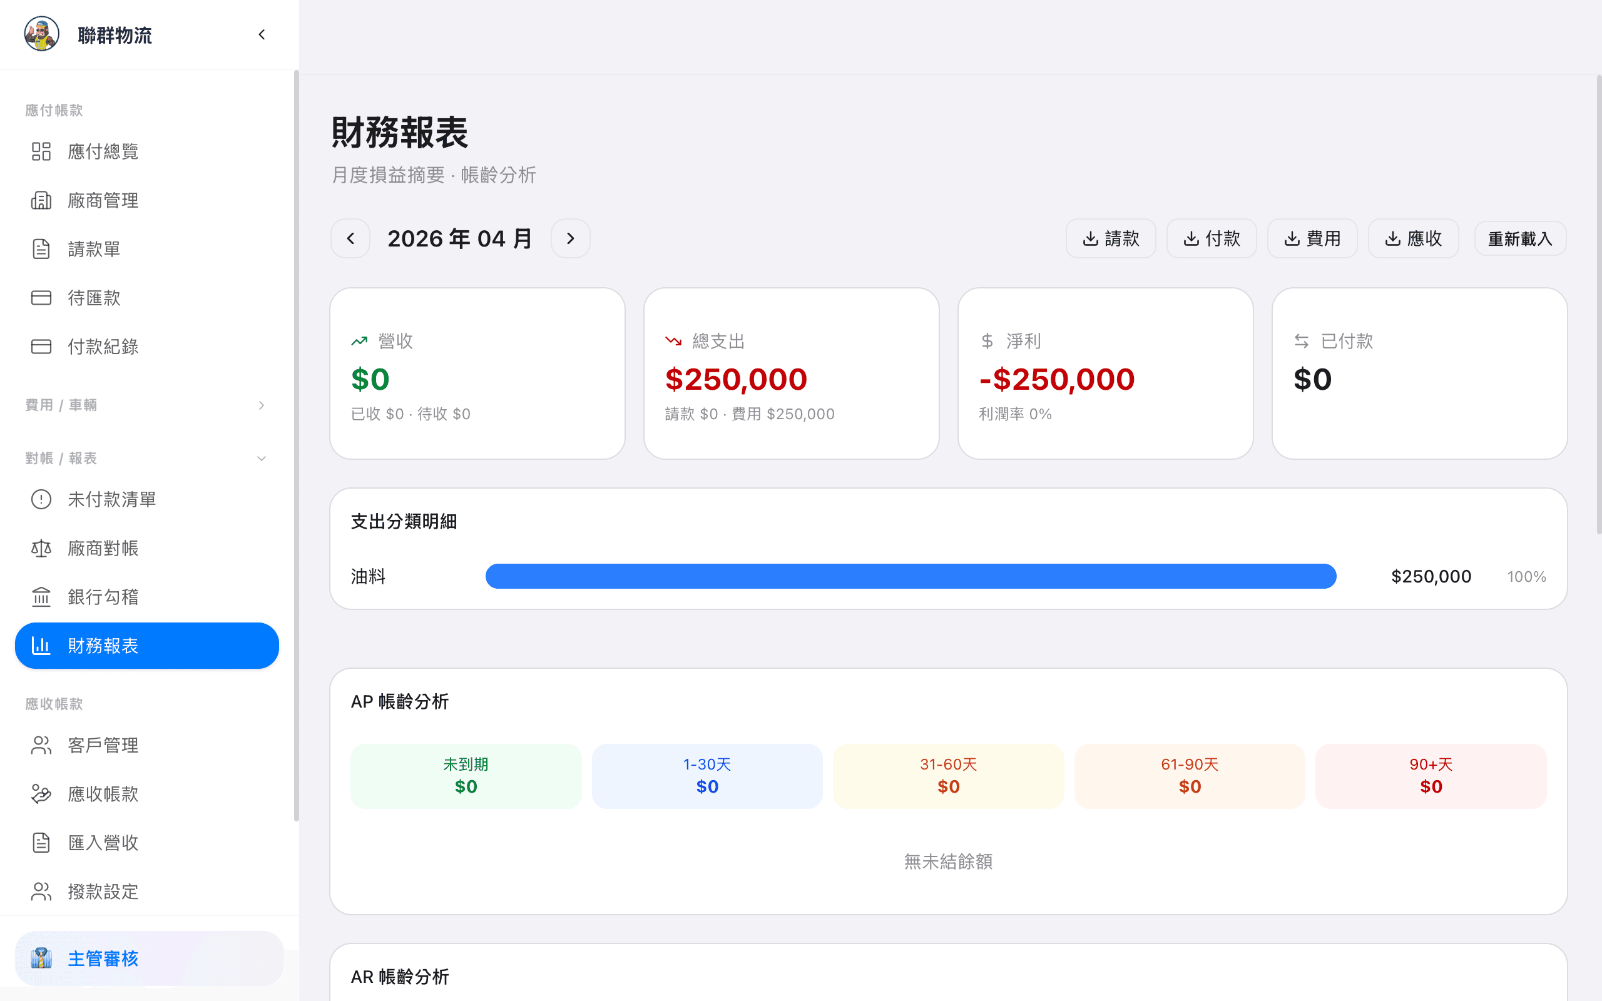Go to the previous month

pyautogui.click(x=351, y=238)
